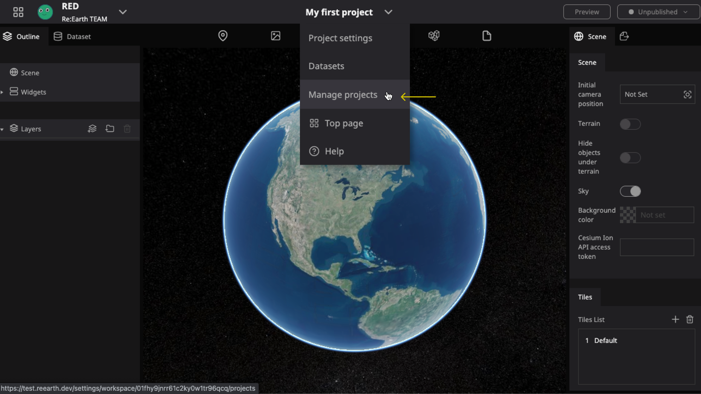Select Manage projects menu item
Viewport: 701px width, 394px height.
pos(343,94)
